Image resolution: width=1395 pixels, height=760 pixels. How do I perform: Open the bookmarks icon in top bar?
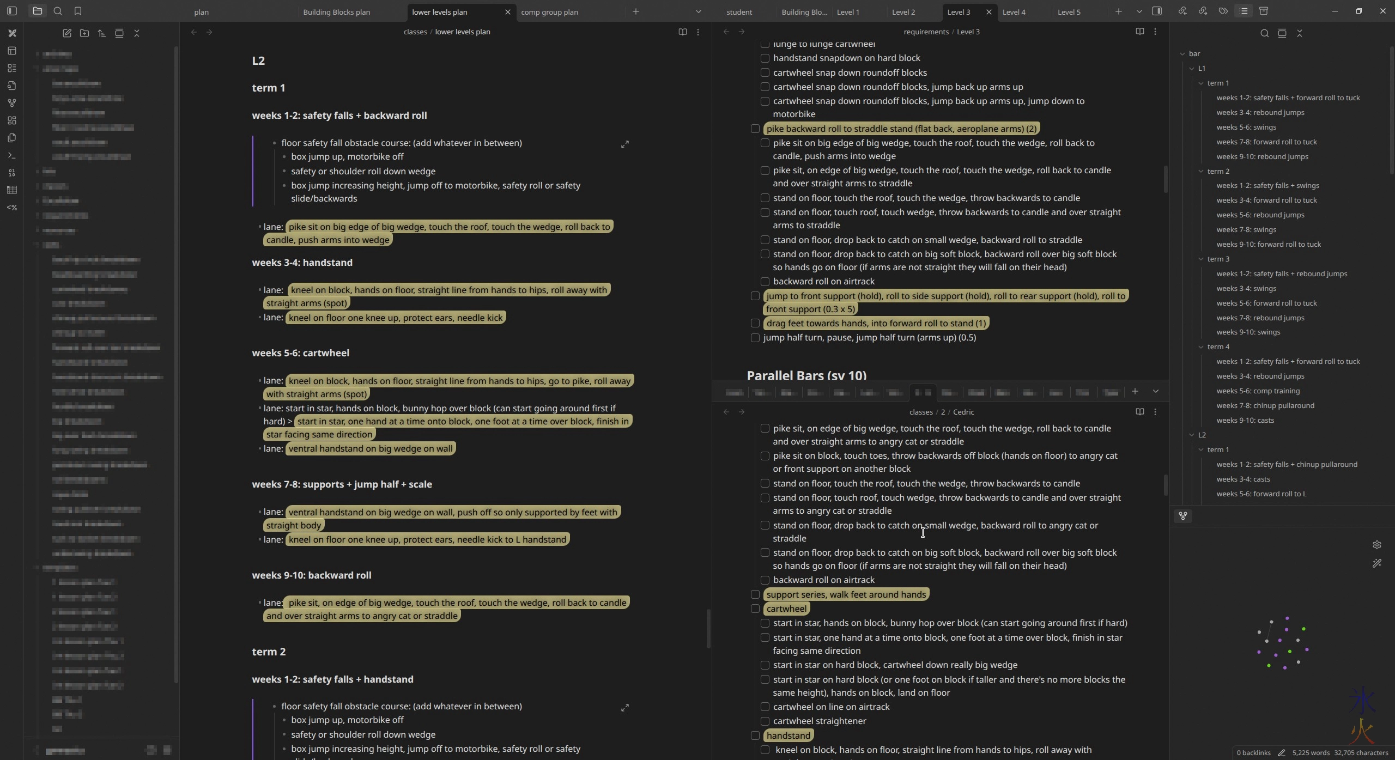(78, 11)
